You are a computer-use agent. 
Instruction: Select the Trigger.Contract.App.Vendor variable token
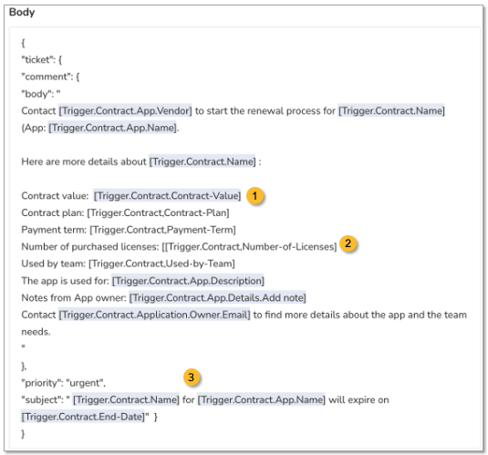click(x=126, y=111)
